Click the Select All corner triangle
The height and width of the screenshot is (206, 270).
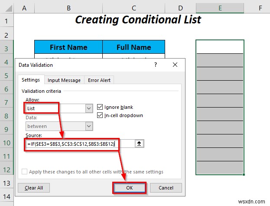[x=9, y=8]
